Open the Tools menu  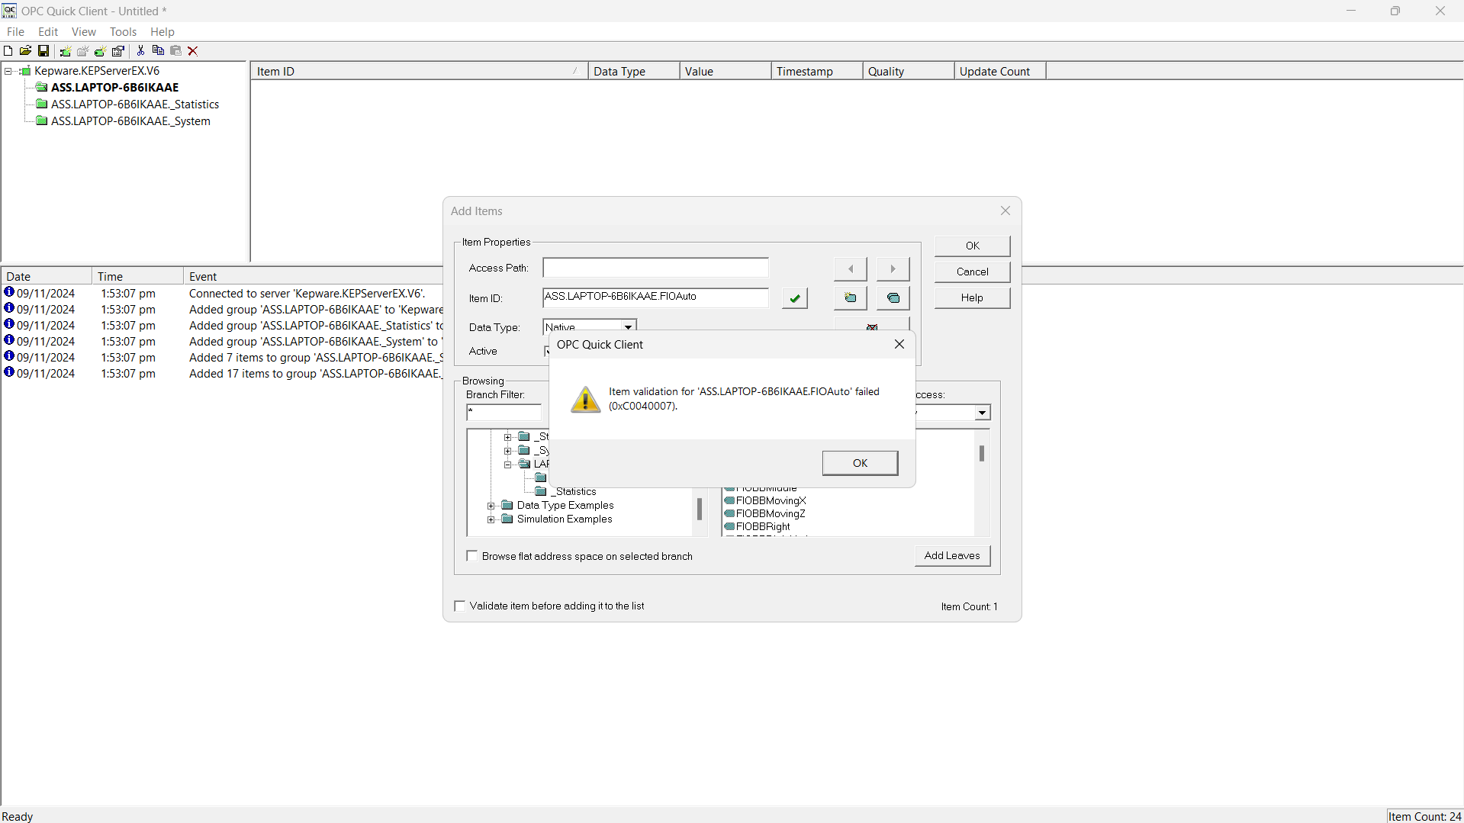(123, 31)
